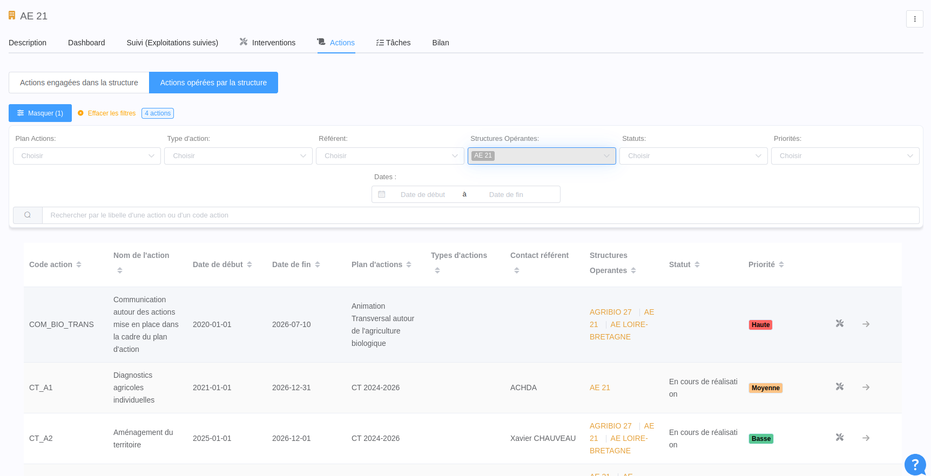Sort by Date de début column
The width and height of the screenshot is (931, 476).
[x=249, y=264]
